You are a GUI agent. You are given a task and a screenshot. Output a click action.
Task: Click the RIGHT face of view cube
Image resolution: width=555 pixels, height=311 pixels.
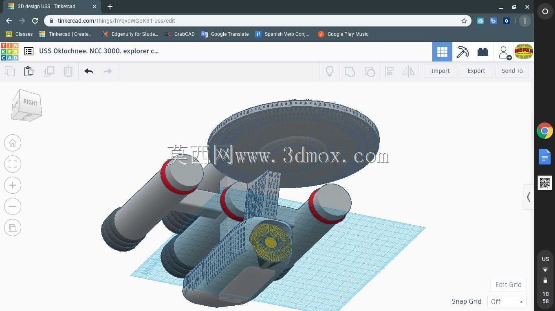point(31,102)
